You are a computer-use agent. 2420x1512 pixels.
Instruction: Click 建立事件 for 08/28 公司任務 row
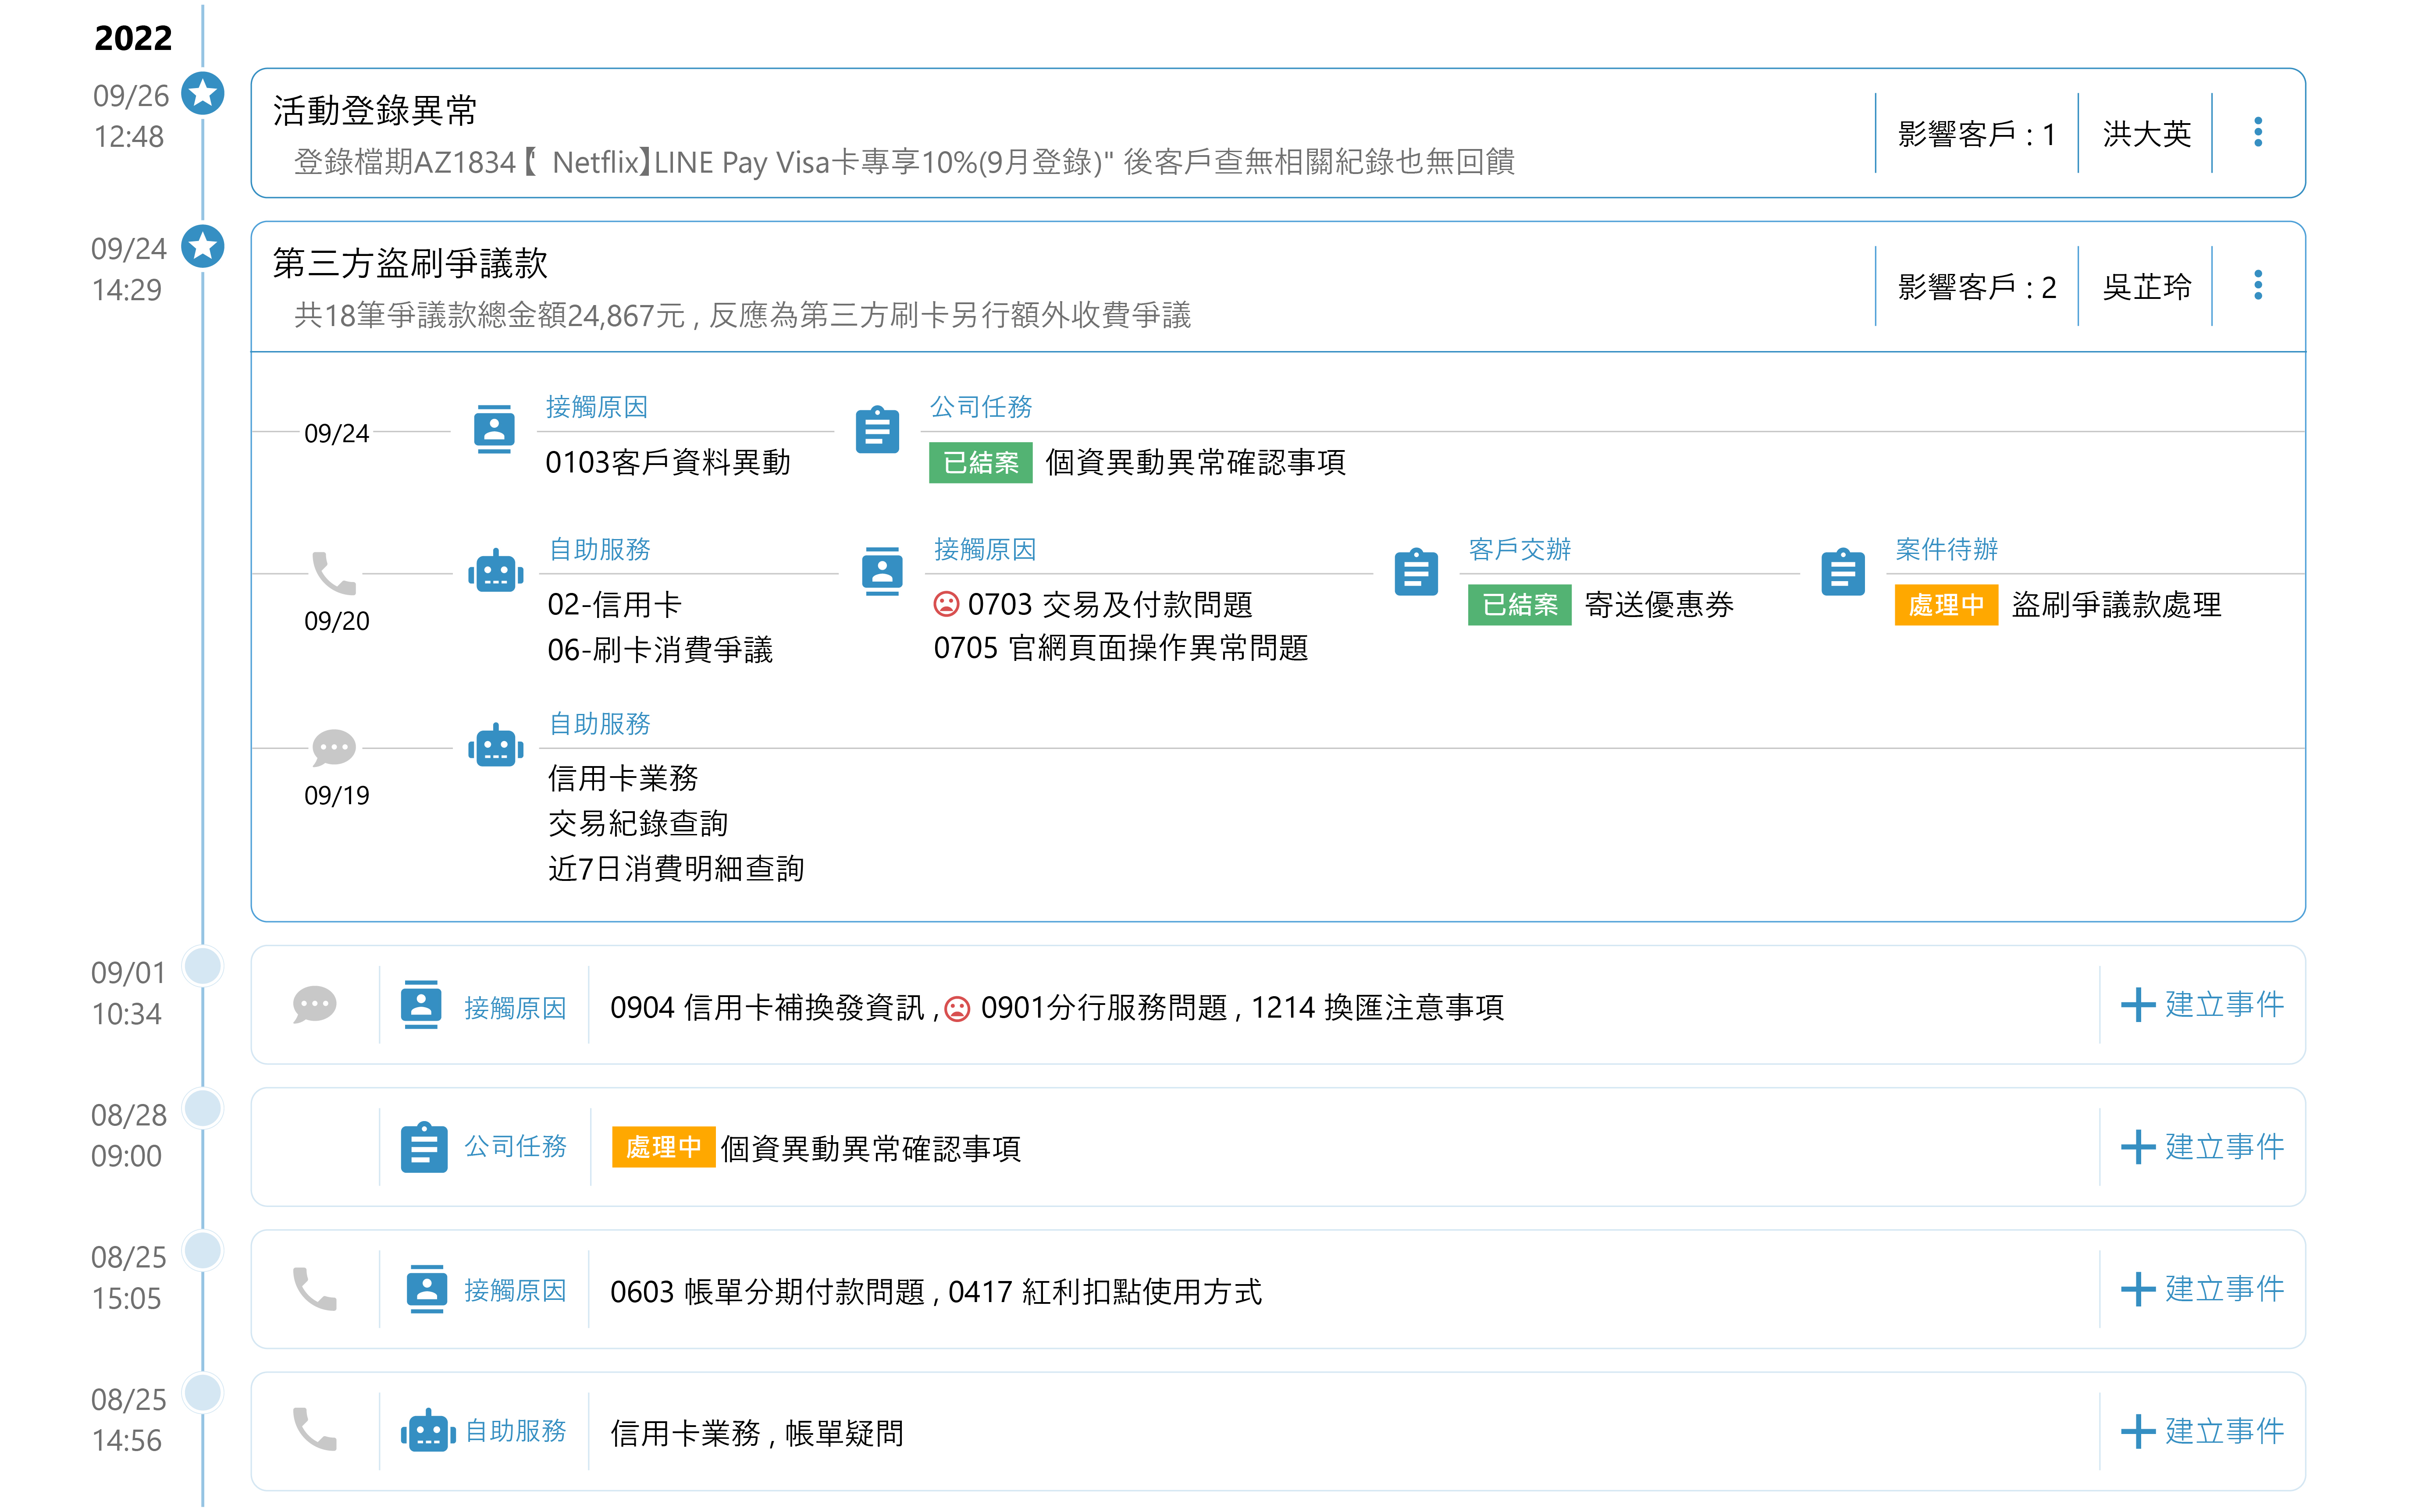[2202, 1147]
